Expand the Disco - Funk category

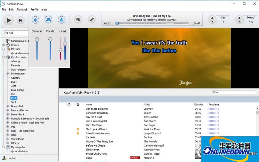[8, 114]
